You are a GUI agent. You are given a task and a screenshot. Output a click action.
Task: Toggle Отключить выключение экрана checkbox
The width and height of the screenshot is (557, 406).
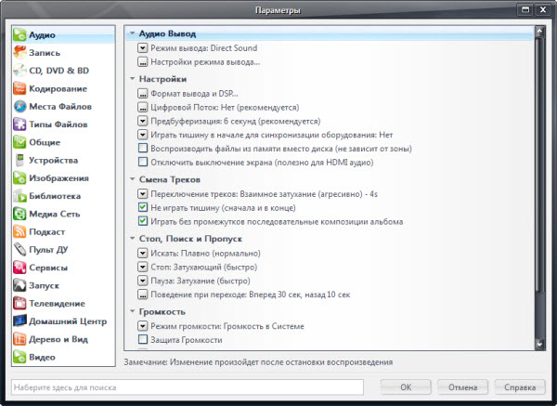coord(142,162)
